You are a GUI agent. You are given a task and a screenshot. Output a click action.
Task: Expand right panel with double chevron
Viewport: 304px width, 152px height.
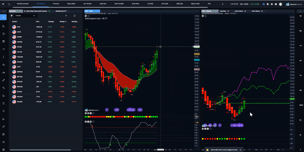301,11
